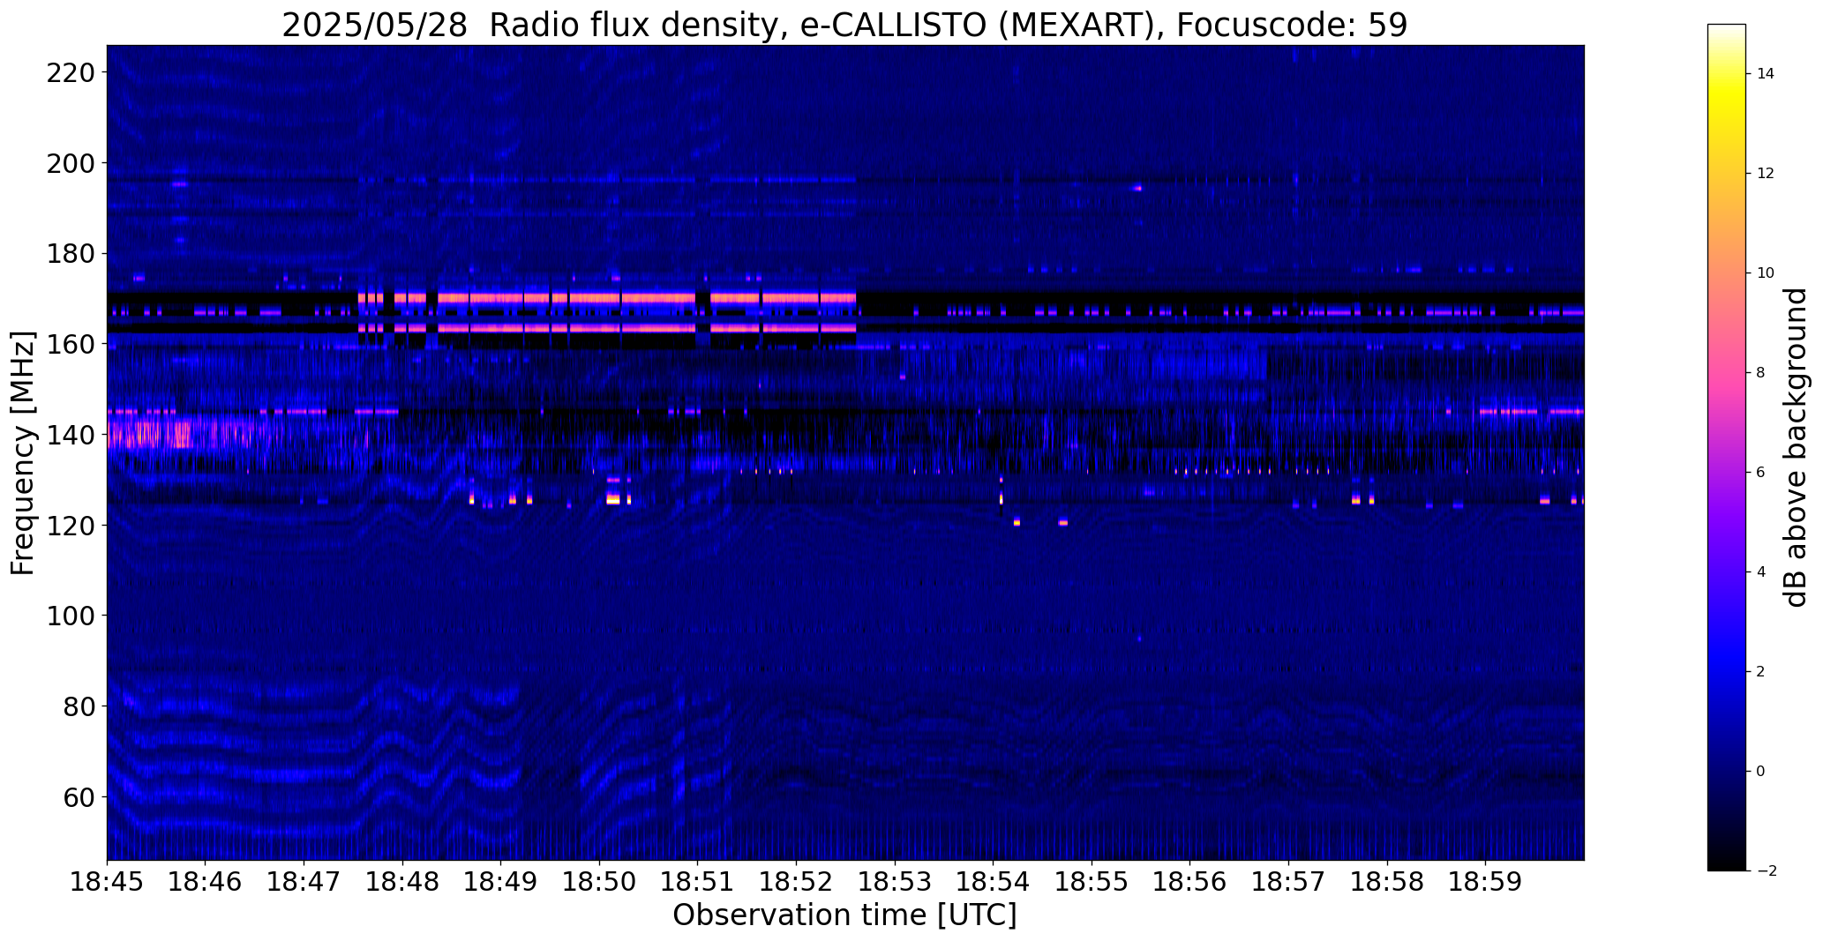
Task: Click the 18:50 time tick label
Action: 599,882
